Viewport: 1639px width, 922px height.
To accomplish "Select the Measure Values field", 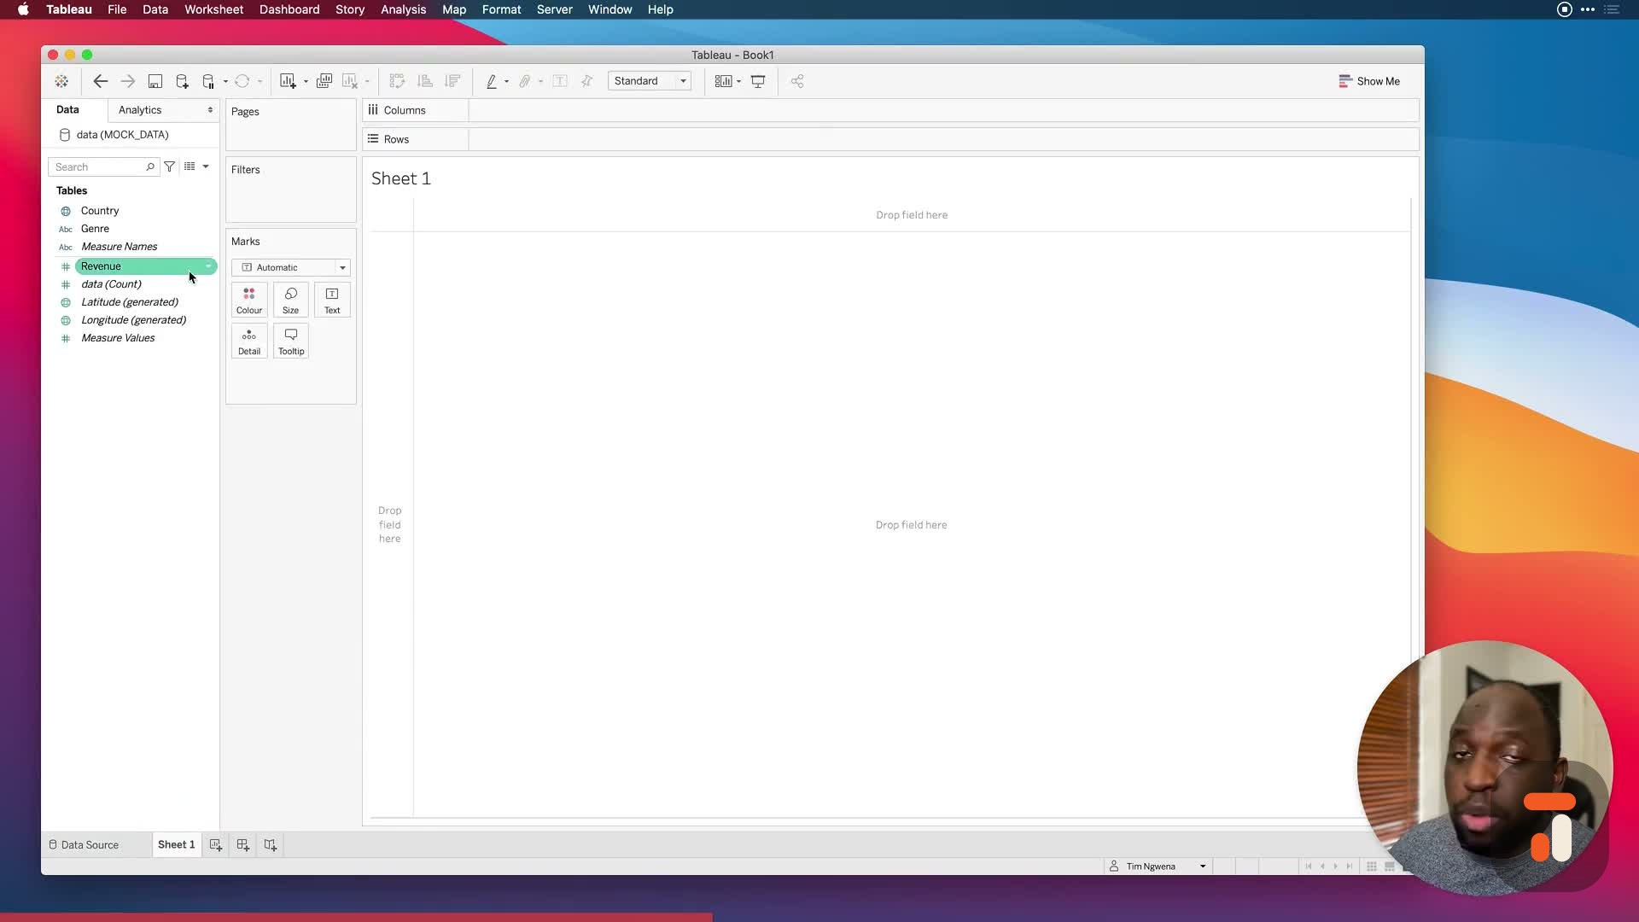I will tap(118, 338).
